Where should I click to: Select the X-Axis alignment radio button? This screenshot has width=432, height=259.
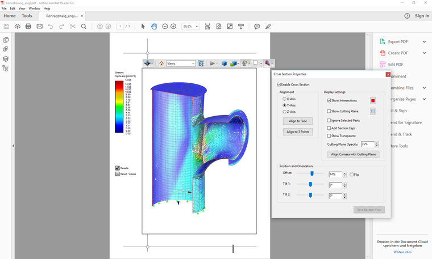(285, 99)
